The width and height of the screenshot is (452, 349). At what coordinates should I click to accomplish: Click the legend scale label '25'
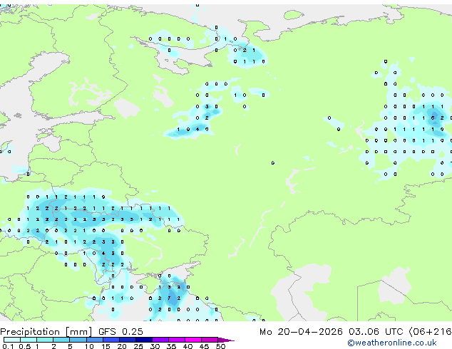(x=138, y=346)
